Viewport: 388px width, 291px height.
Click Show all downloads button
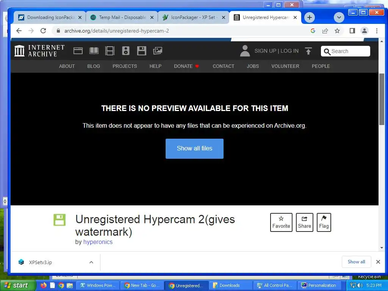[x=356, y=262]
